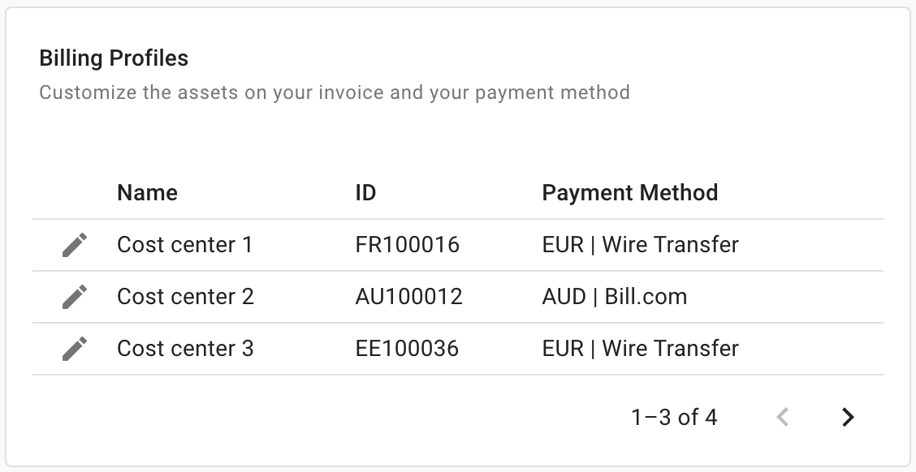Sort the table by the Name column
The height and width of the screenshot is (472, 916).
tap(147, 192)
